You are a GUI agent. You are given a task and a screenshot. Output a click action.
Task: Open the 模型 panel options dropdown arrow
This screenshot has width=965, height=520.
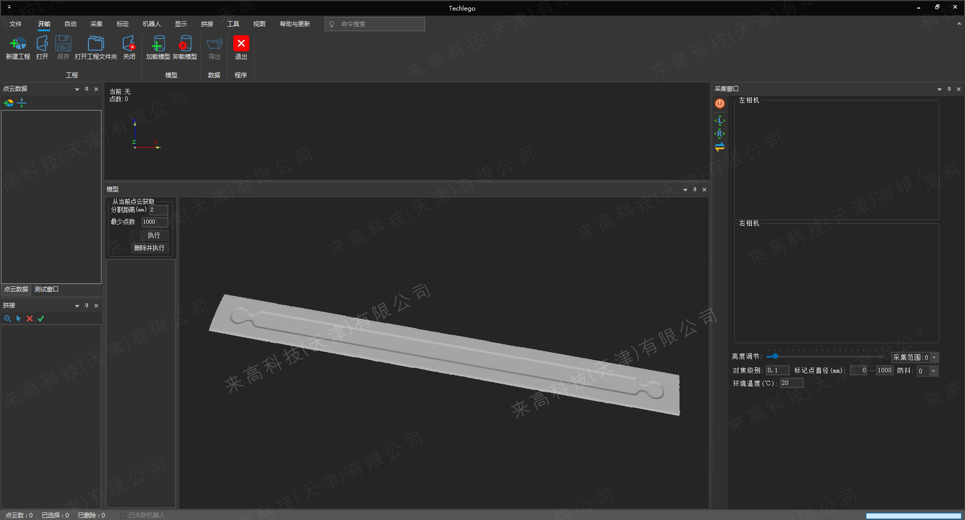(685, 190)
